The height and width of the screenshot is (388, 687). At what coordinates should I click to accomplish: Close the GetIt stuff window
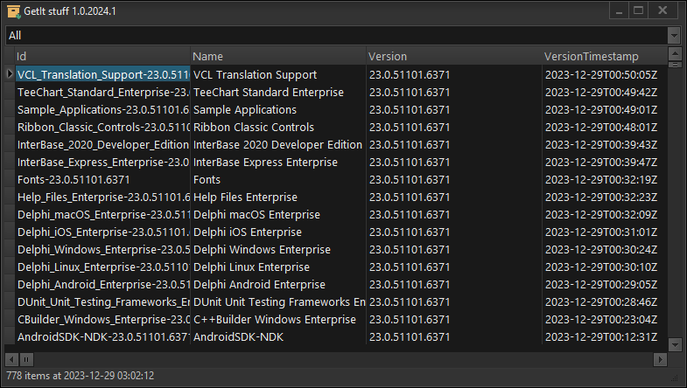coord(662,11)
